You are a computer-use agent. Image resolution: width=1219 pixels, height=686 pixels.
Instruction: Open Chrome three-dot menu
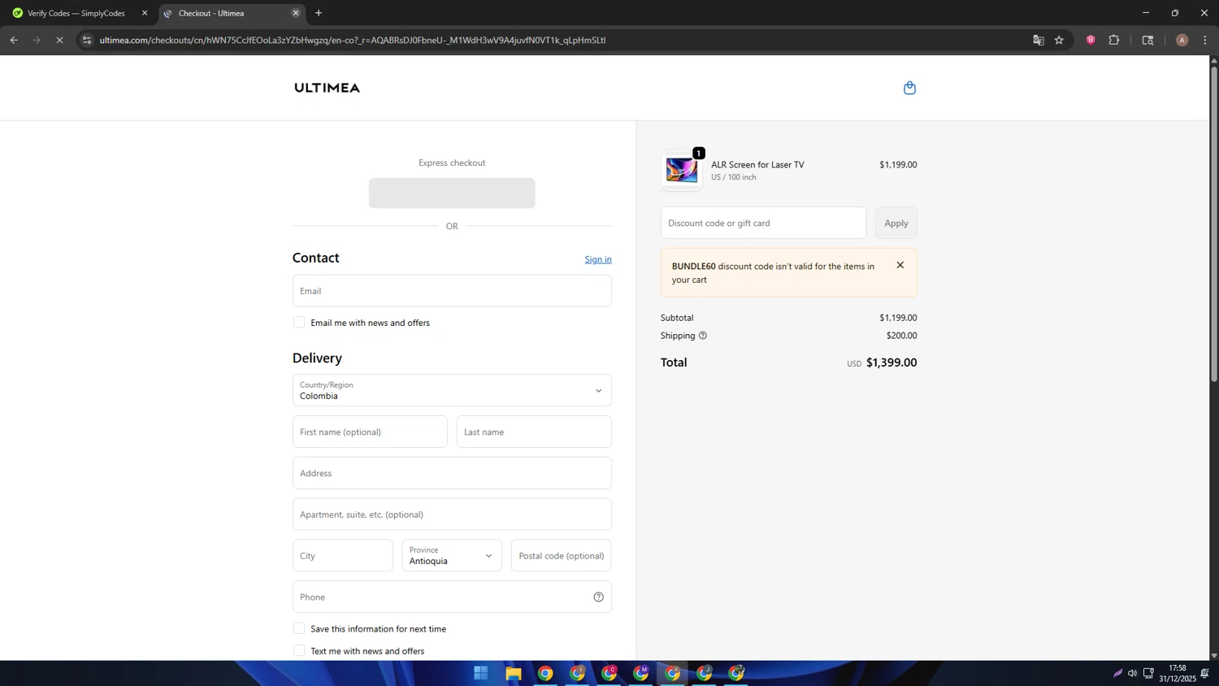1205,40
